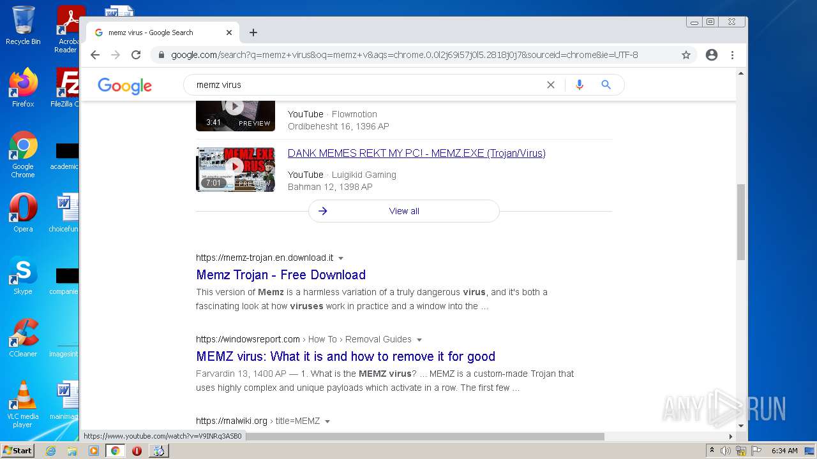Screen dimensions: 817x459
Task: Open 'MEMZ virus: What it is' result
Action: pyautogui.click(x=345, y=356)
